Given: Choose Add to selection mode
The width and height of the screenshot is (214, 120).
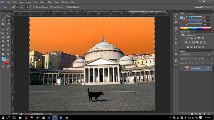Looking at the screenshot, I should pyautogui.click(x=18, y=7).
